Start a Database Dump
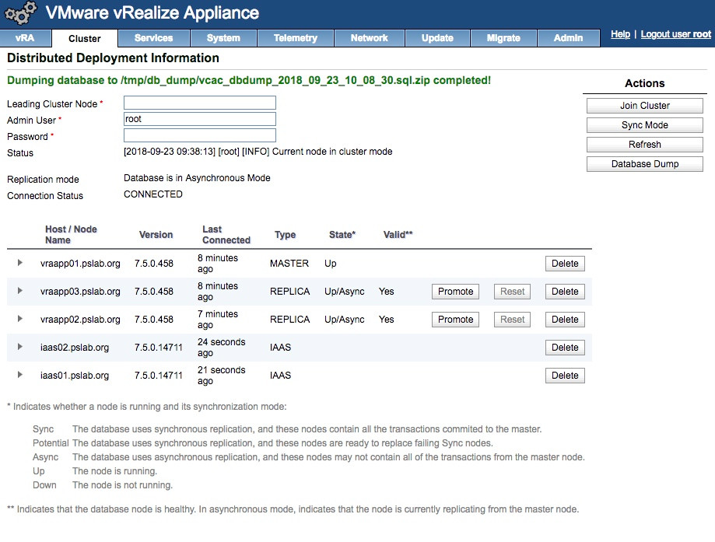 click(x=645, y=164)
